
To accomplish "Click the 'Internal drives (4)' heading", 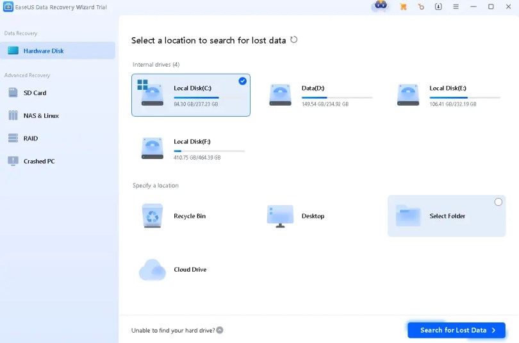I will [x=156, y=65].
